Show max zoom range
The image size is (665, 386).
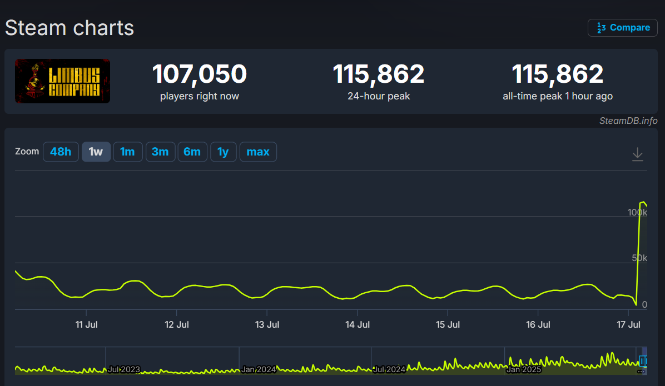[258, 152]
